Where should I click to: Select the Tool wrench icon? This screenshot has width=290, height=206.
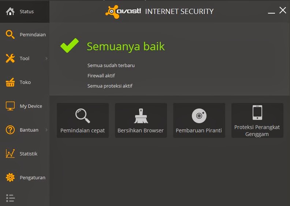pyautogui.click(x=10, y=58)
